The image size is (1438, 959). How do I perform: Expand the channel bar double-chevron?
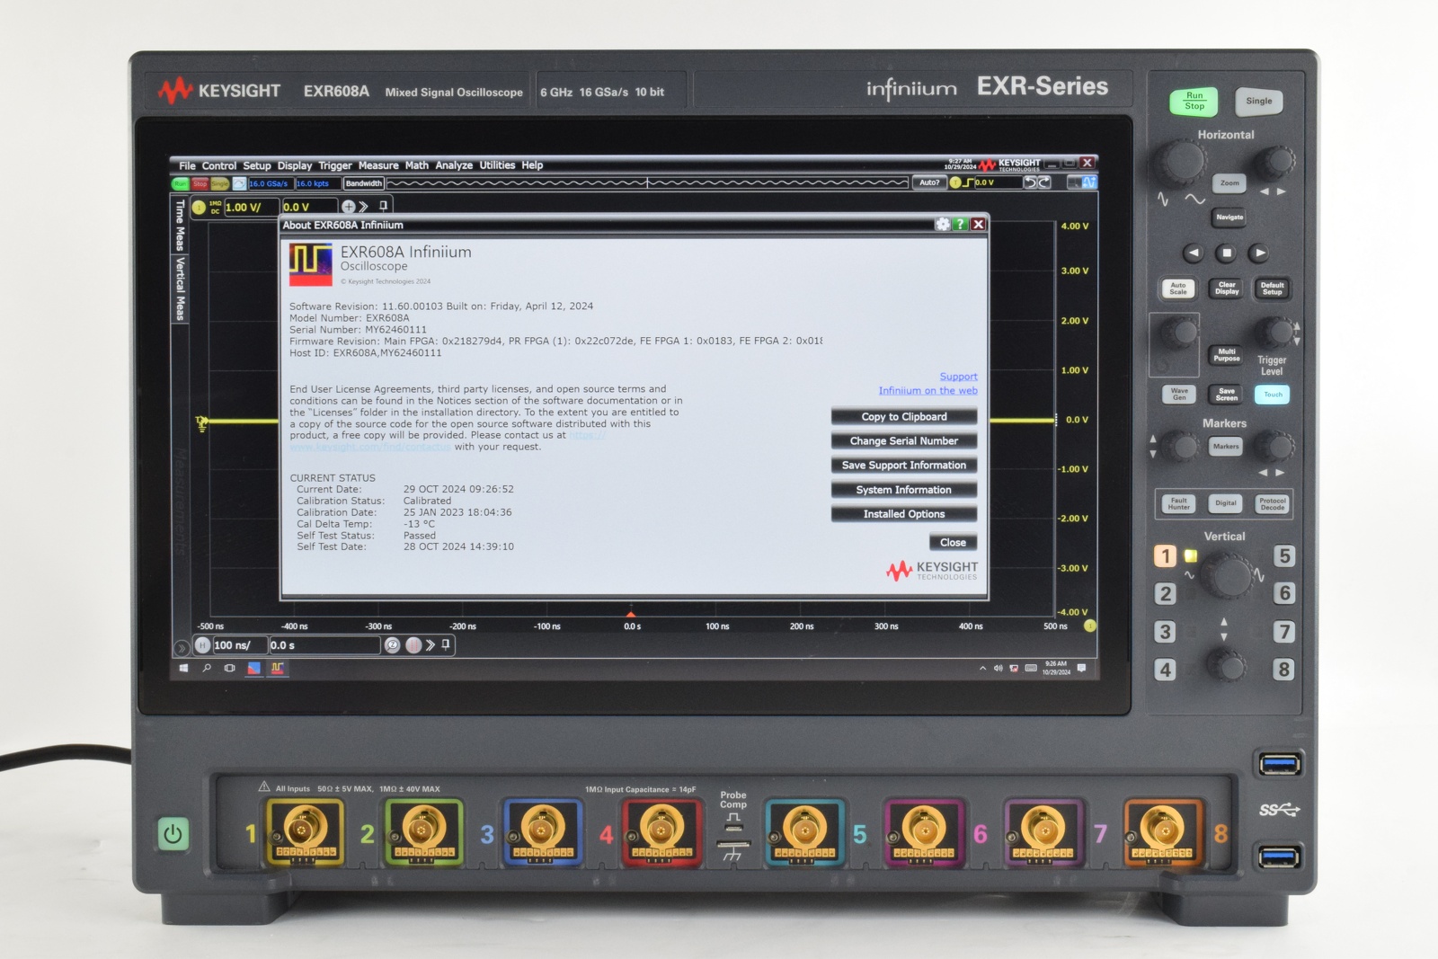point(364,207)
